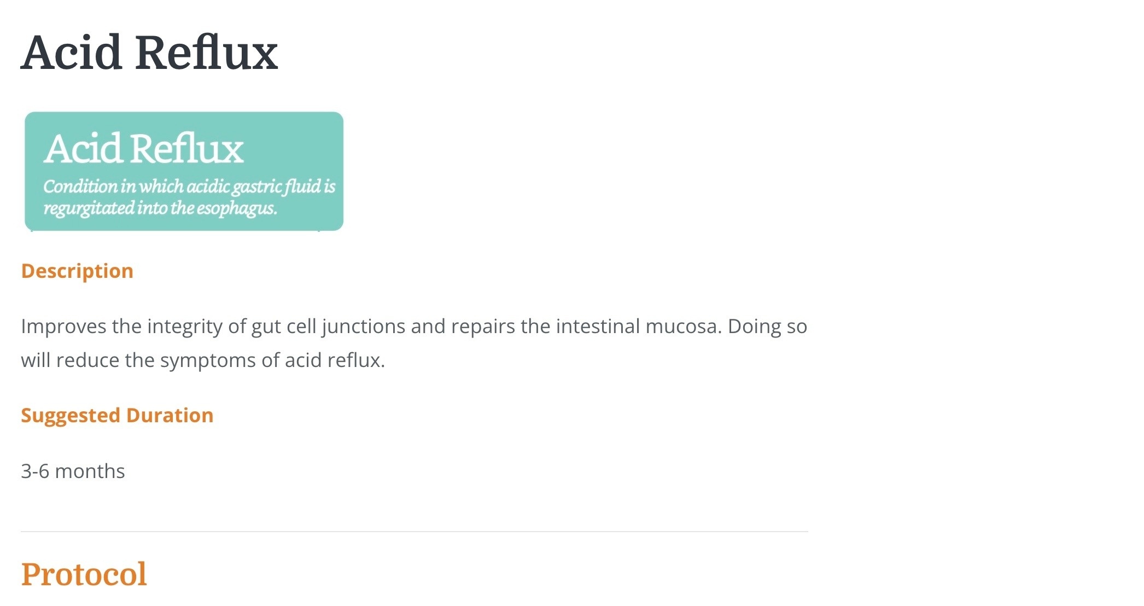The width and height of the screenshot is (1144, 606).
Task: Click 'Doing so' at the line end
Action: pyautogui.click(x=767, y=327)
